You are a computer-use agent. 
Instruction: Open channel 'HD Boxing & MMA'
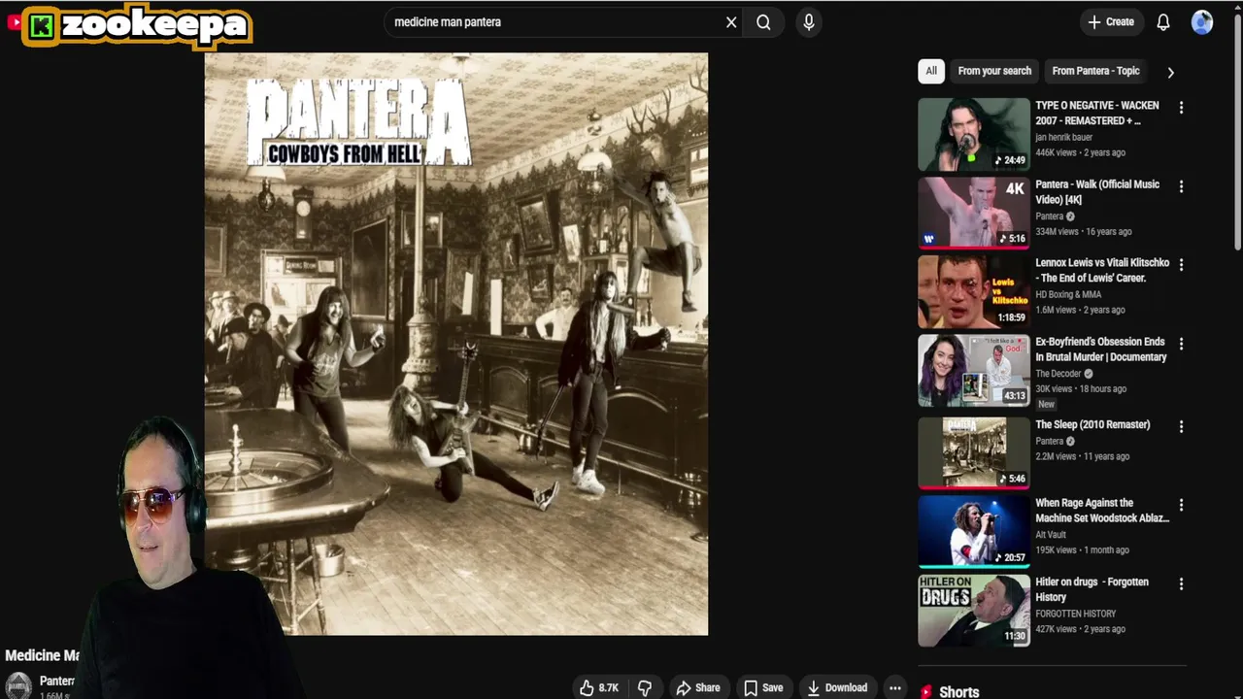(1068, 294)
